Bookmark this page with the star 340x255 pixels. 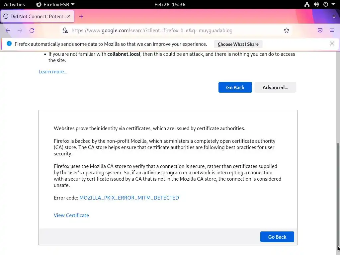[x=287, y=30]
